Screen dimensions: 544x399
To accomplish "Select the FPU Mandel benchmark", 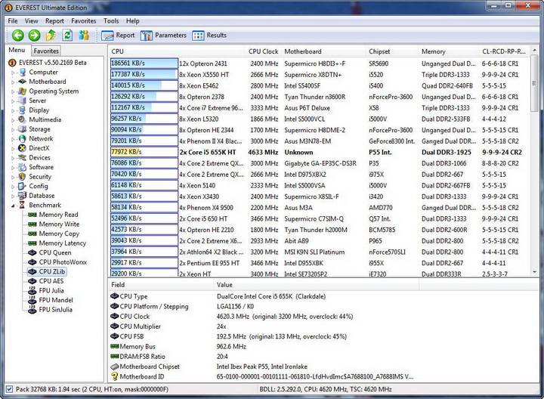I will pos(56,300).
